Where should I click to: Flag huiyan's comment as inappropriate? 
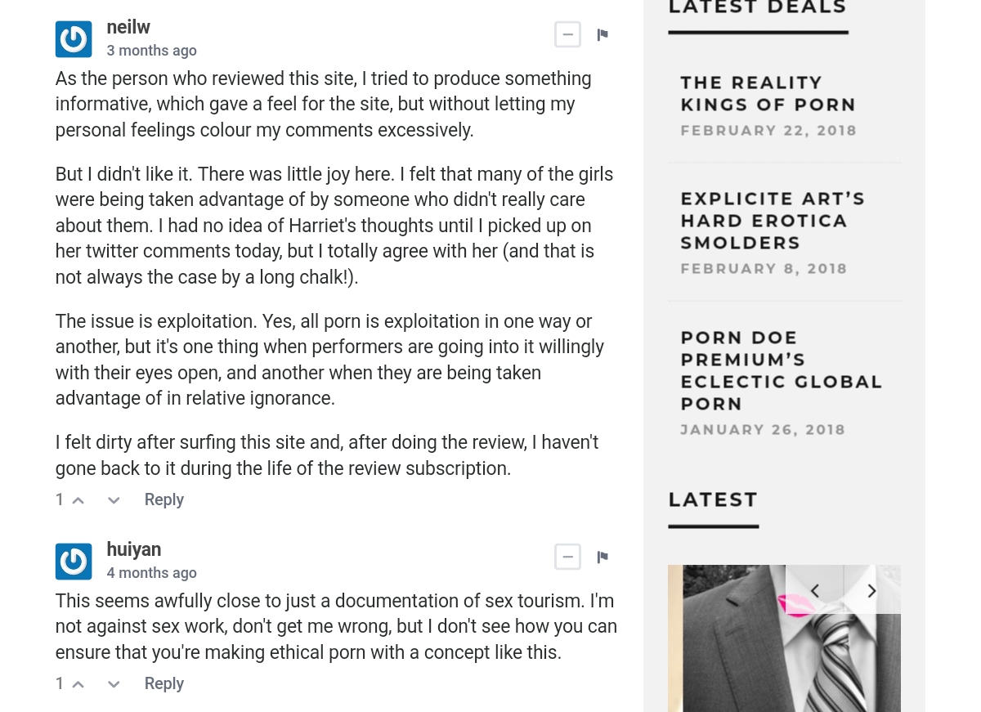tap(602, 558)
